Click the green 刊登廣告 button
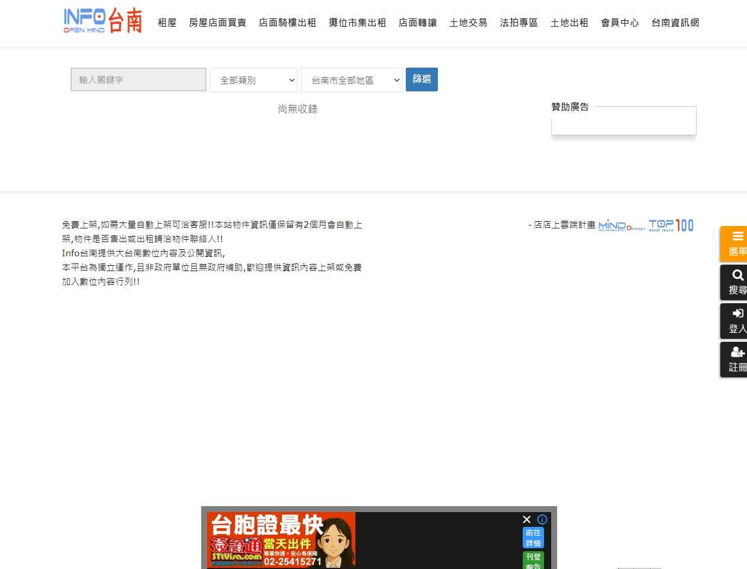747x569 pixels. (532, 561)
